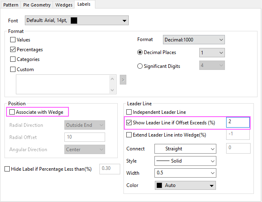Switch to the Pie Geometry tab
Image resolution: width=262 pixels, height=202 pixels.
37,5
